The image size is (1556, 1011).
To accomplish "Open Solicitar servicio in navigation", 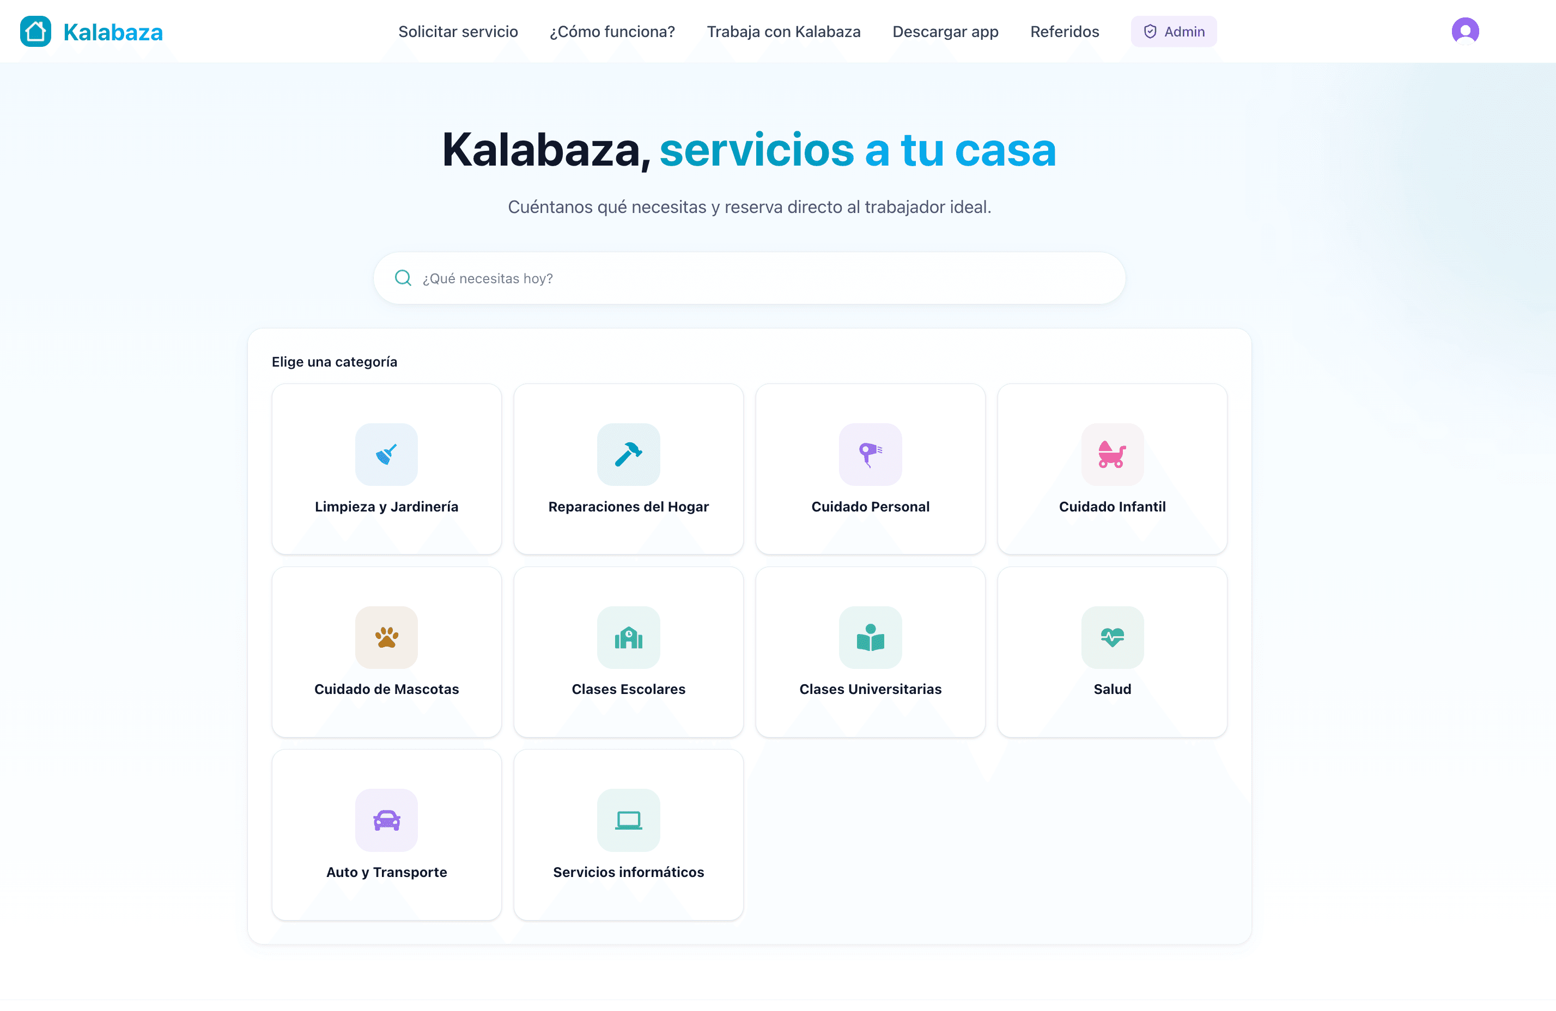I will [458, 32].
